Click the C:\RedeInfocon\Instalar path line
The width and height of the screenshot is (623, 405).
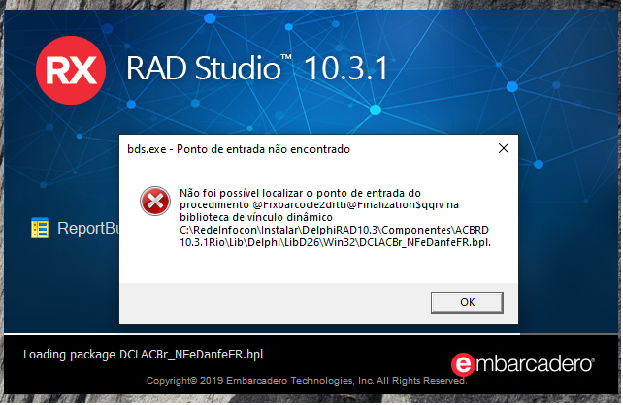[334, 230]
